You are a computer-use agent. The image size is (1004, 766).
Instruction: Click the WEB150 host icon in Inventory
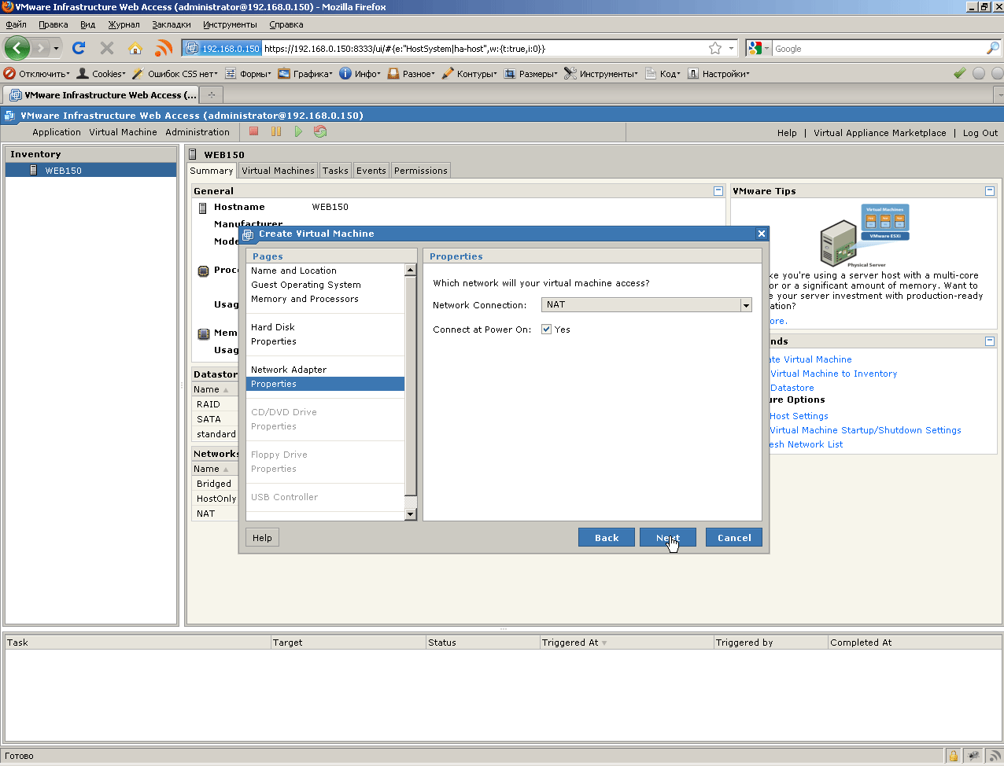click(x=34, y=170)
